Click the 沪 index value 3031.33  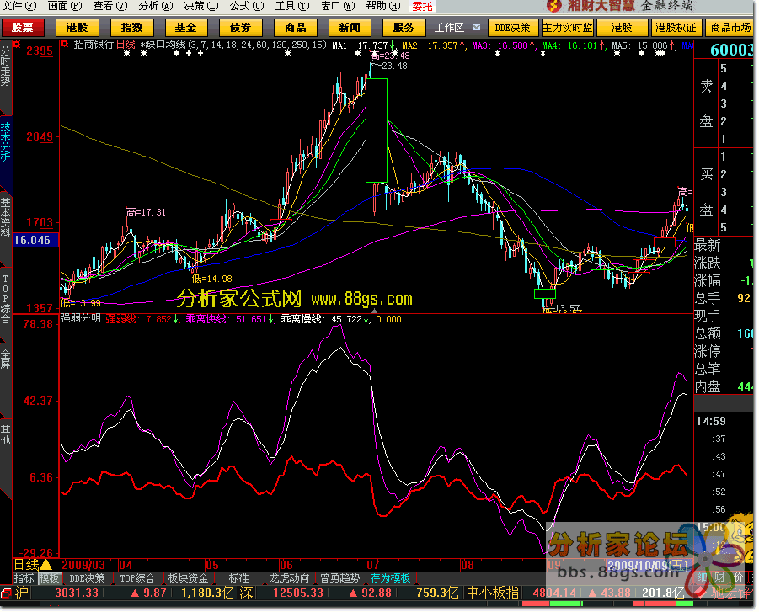pyautogui.click(x=77, y=593)
